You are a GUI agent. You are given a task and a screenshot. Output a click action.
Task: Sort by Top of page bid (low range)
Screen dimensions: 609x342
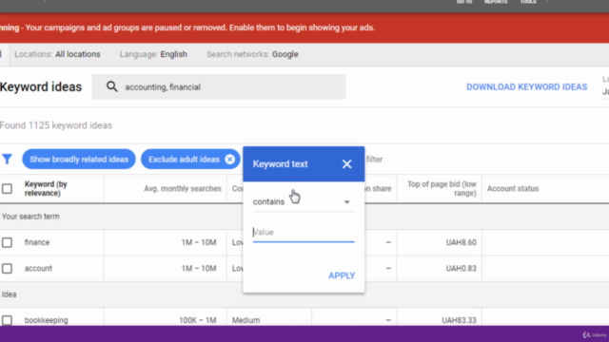click(442, 188)
